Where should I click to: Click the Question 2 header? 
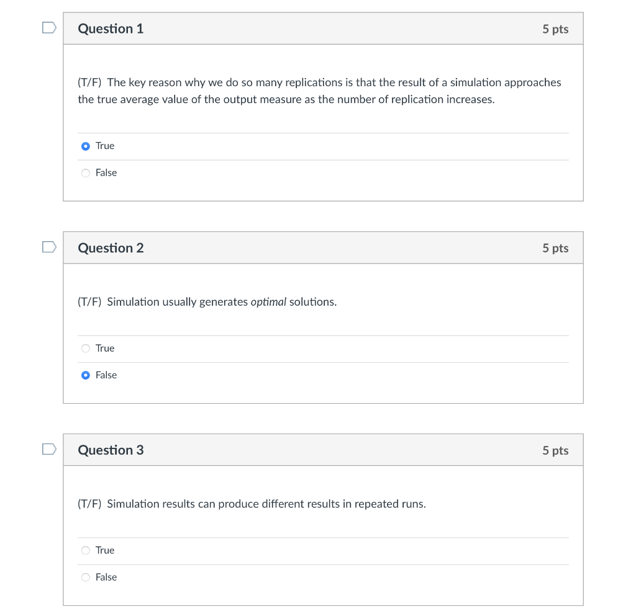[x=111, y=247]
